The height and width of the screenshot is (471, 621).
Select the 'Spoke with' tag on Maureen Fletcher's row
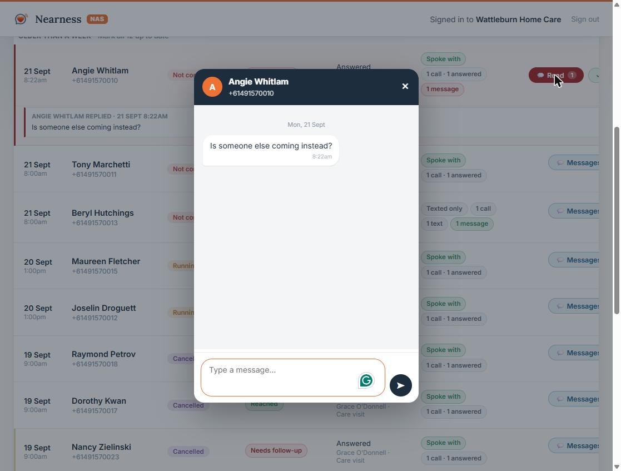tap(443, 257)
